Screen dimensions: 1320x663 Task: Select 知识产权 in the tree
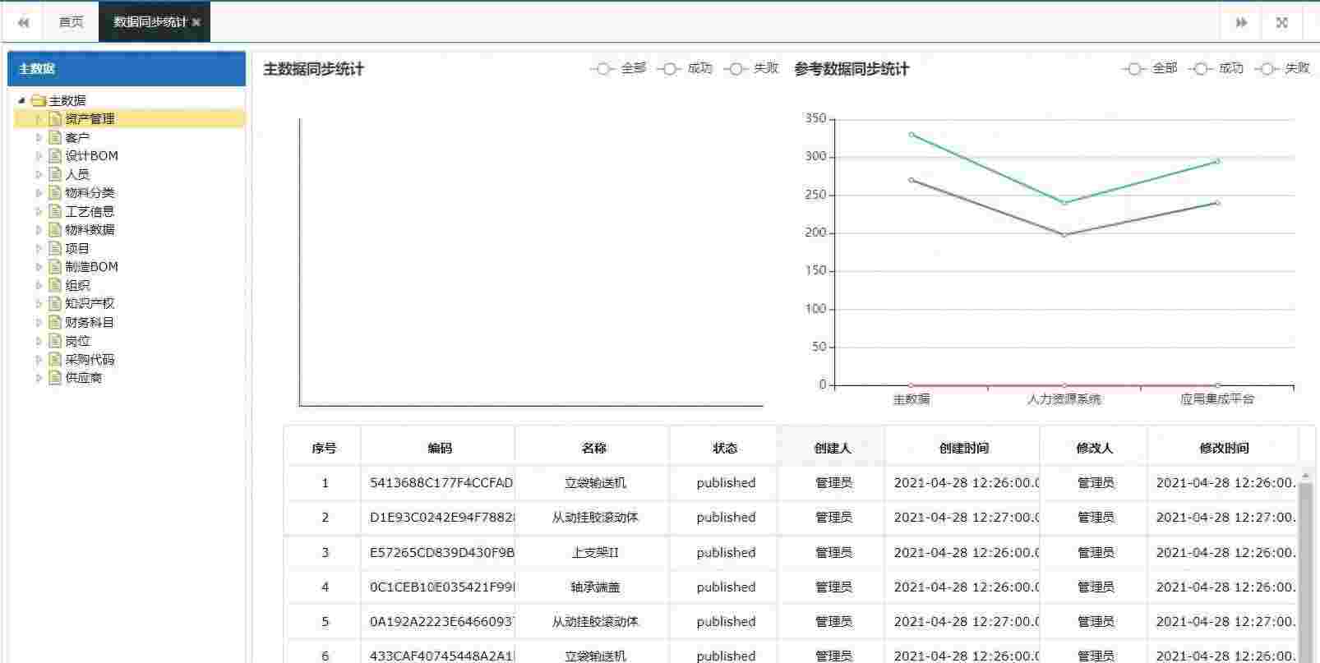90,303
